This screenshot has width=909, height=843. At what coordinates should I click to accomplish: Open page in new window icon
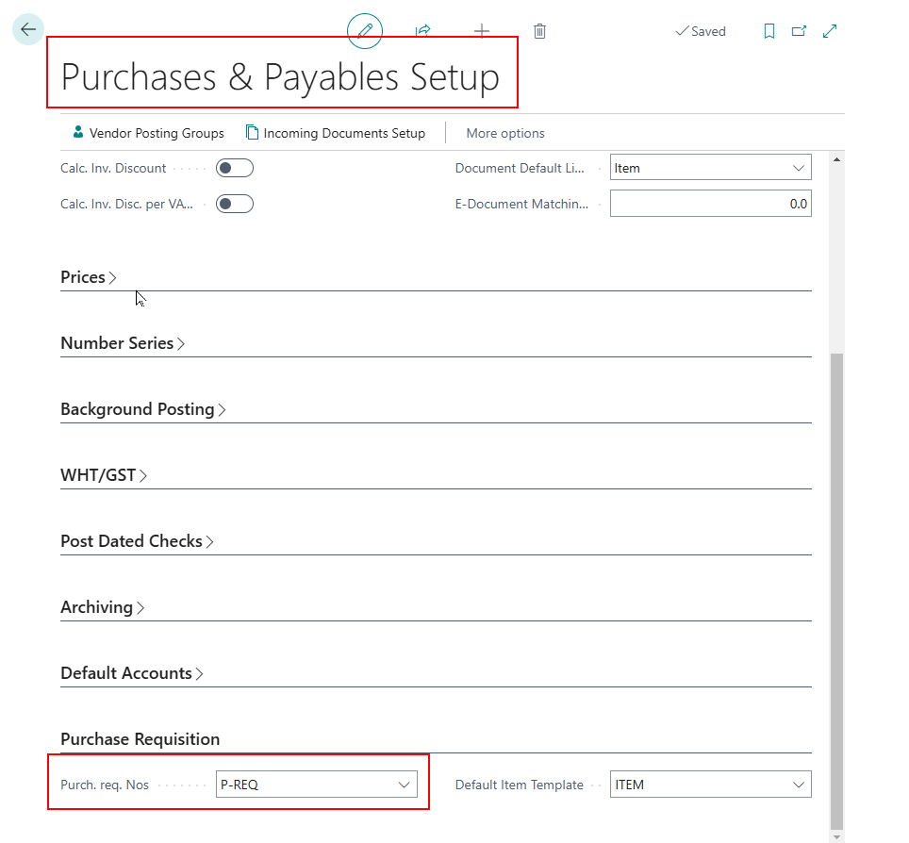click(x=800, y=31)
